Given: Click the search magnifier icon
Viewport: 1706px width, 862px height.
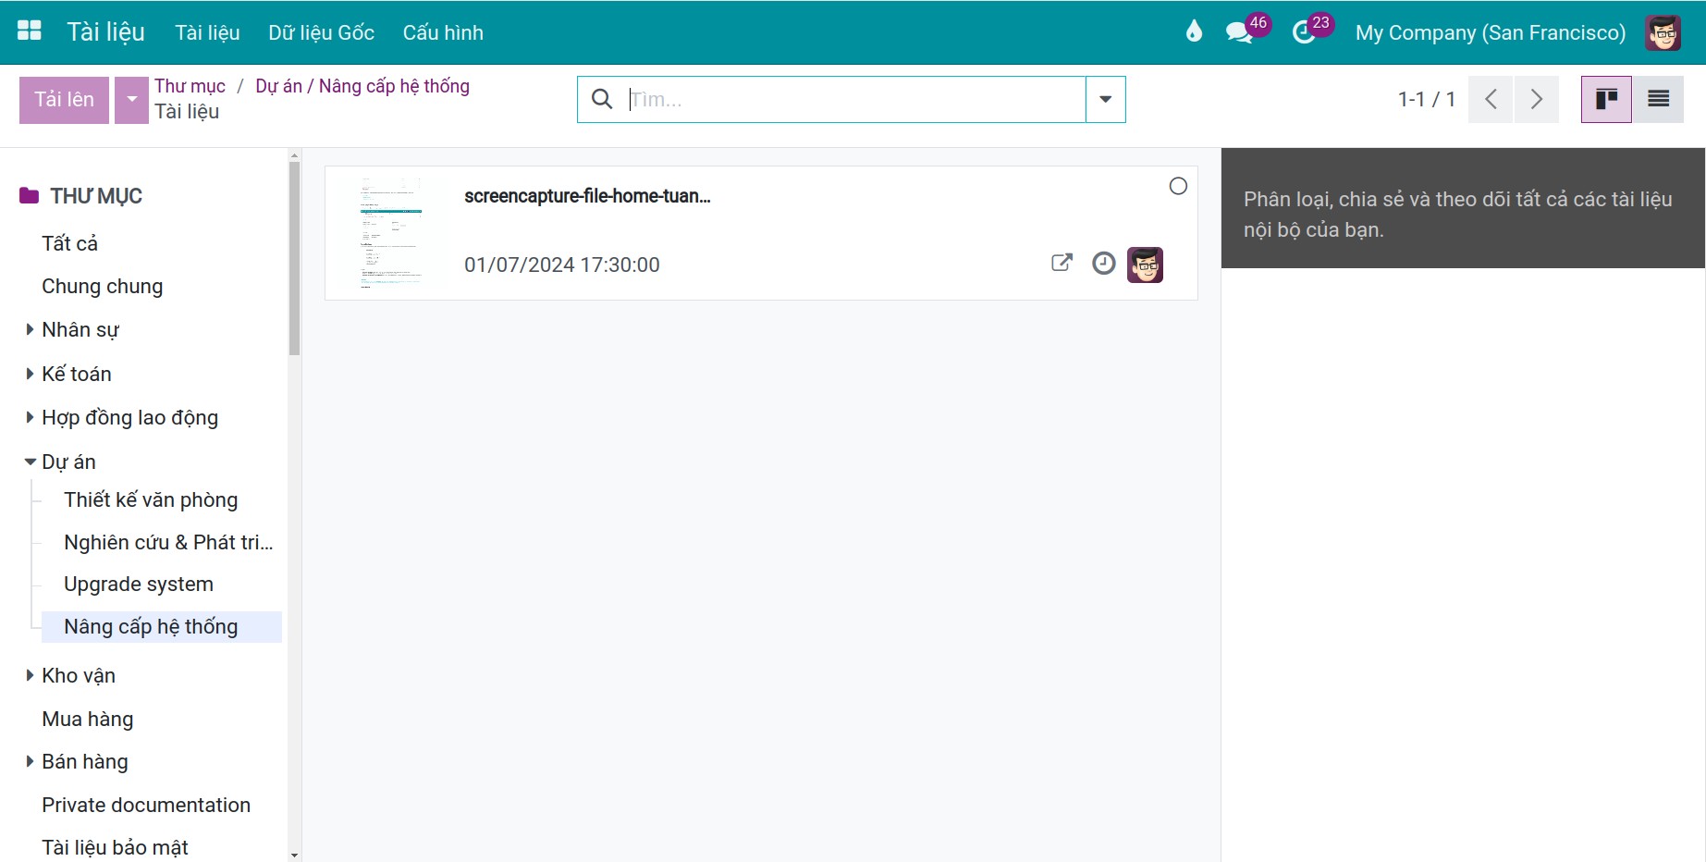Looking at the screenshot, I should coord(602,99).
